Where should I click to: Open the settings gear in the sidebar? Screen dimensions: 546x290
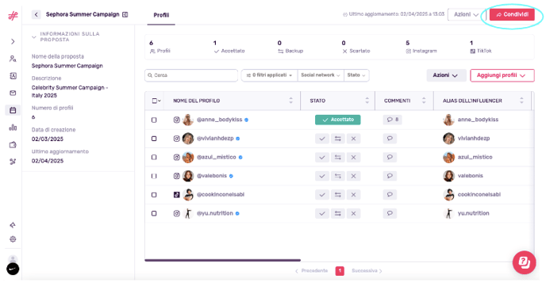pos(13,239)
